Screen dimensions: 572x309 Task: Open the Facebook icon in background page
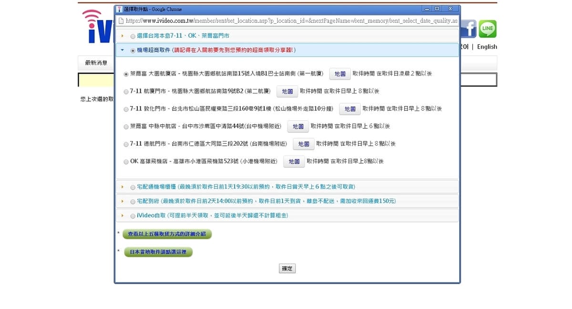[469, 29]
